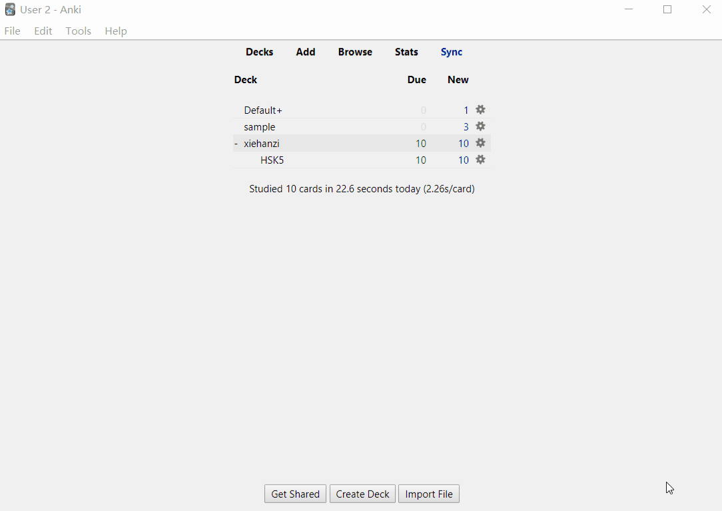Open the Add card dialog

click(305, 52)
